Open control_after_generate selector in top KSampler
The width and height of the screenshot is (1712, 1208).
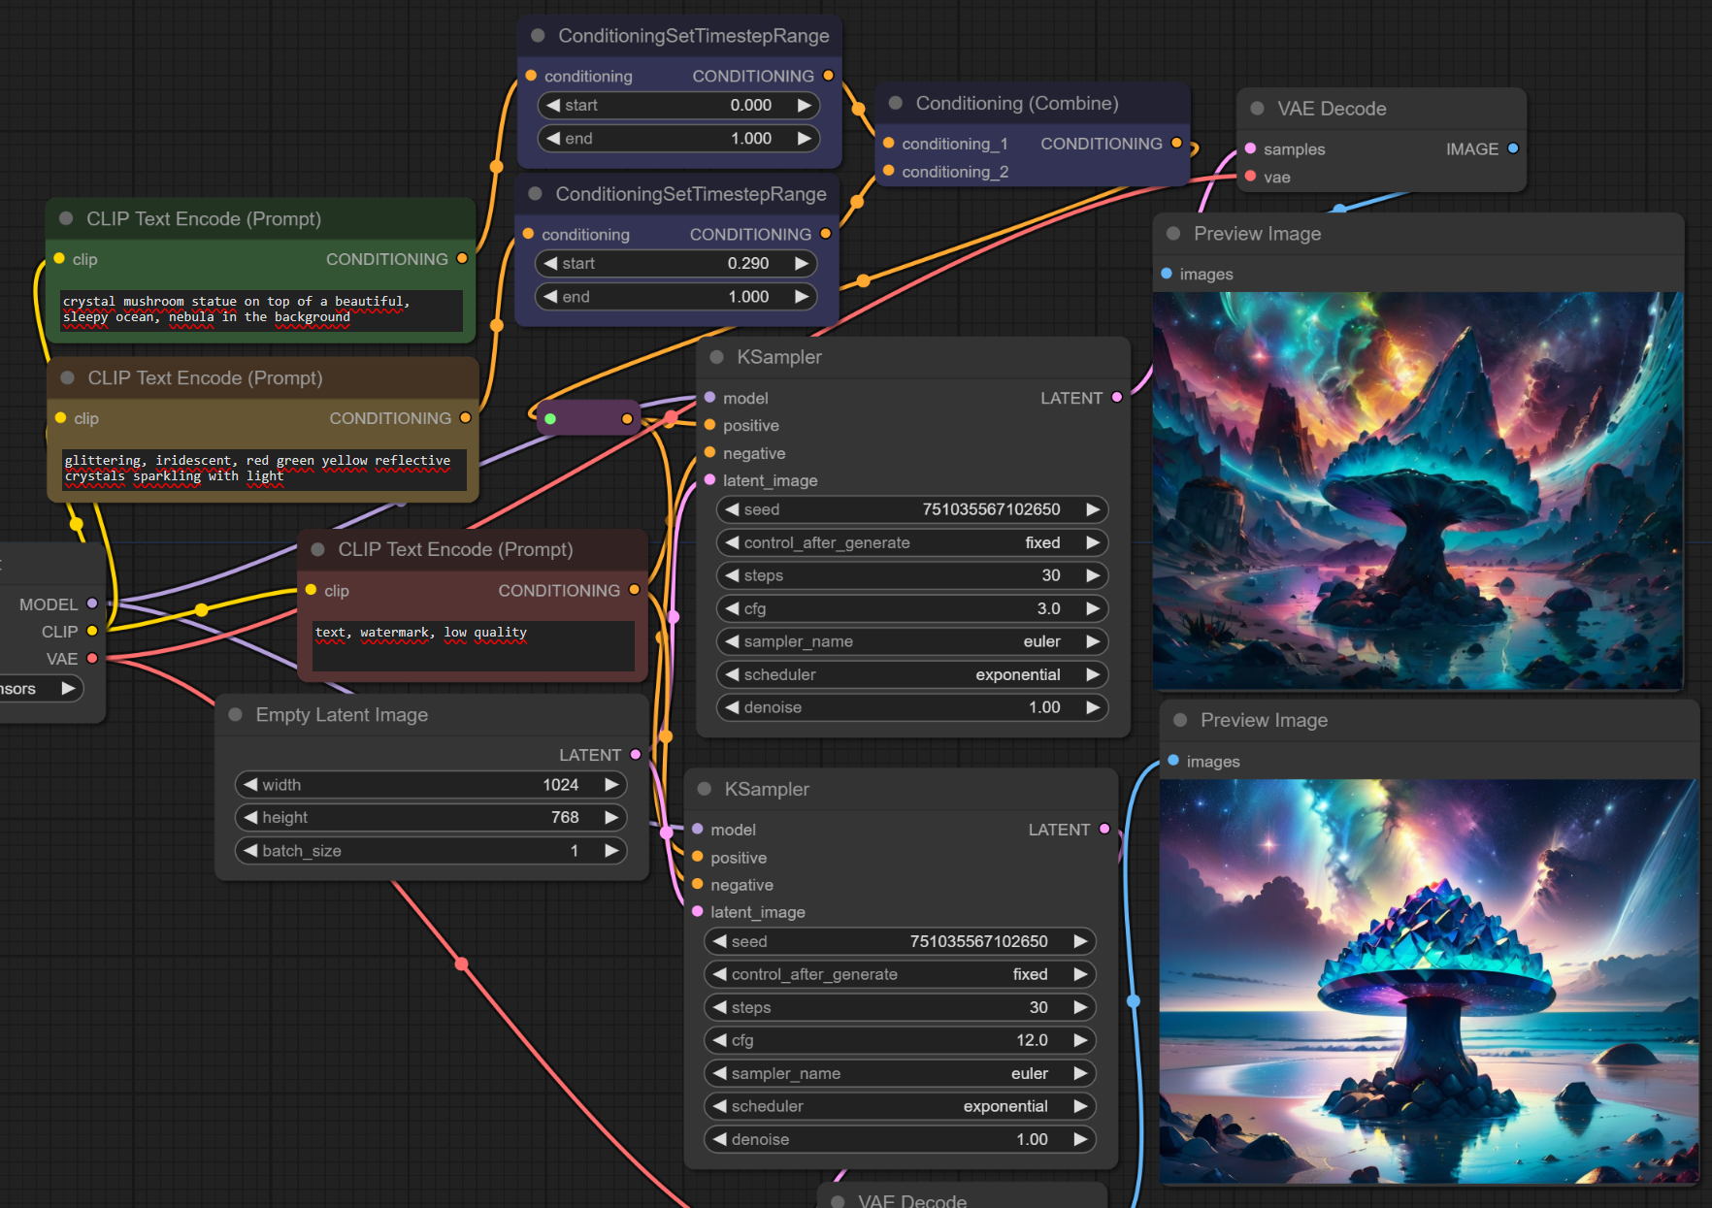911,542
